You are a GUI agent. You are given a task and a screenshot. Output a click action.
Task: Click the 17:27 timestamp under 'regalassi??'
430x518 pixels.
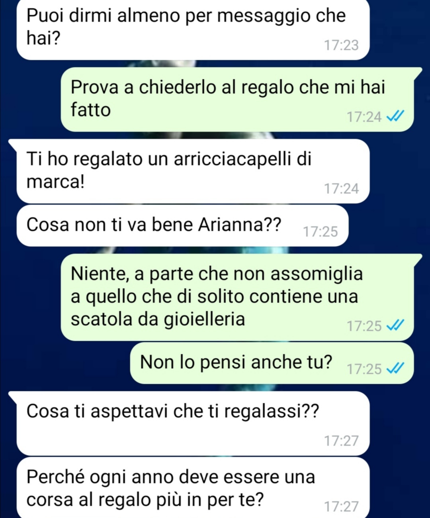341,441
